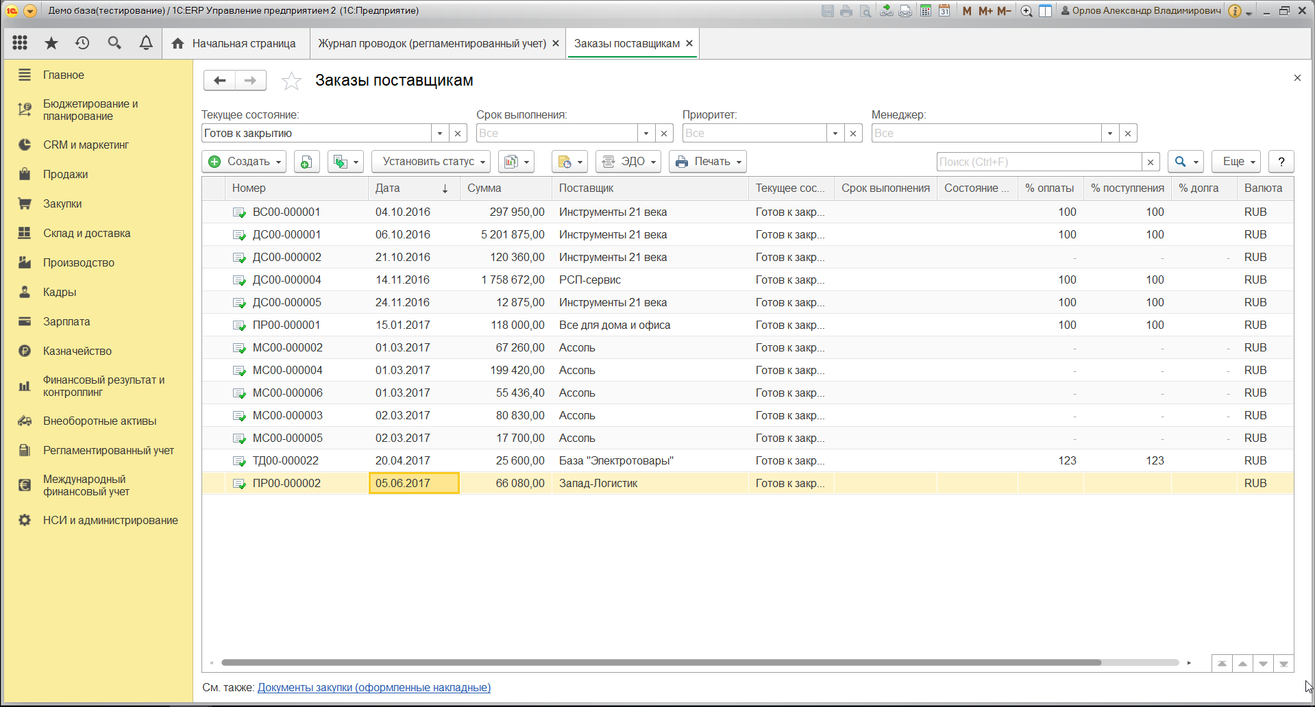1315x707 pixels.
Task: Open the 1C main menu dropdown icon
Action: pos(29,11)
